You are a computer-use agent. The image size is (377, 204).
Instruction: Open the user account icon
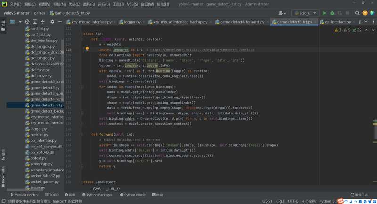tap(282, 13)
